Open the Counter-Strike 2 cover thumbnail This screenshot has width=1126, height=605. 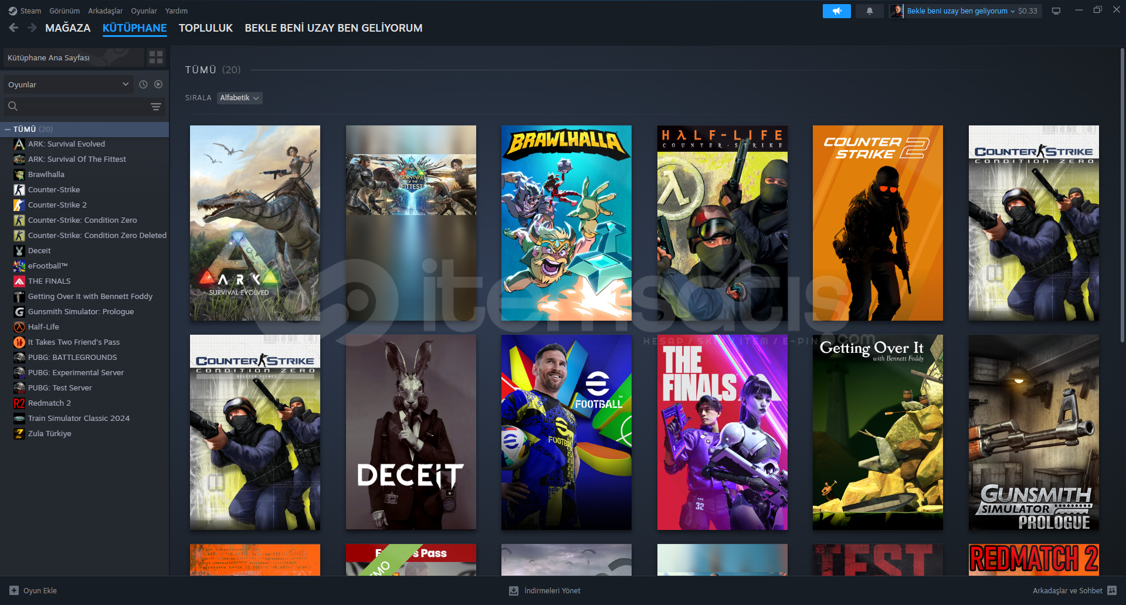click(x=878, y=223)
